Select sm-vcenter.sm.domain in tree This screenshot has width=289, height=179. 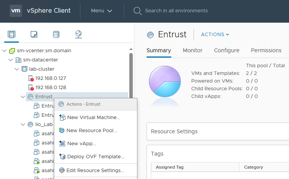click(x=44, y=51)
